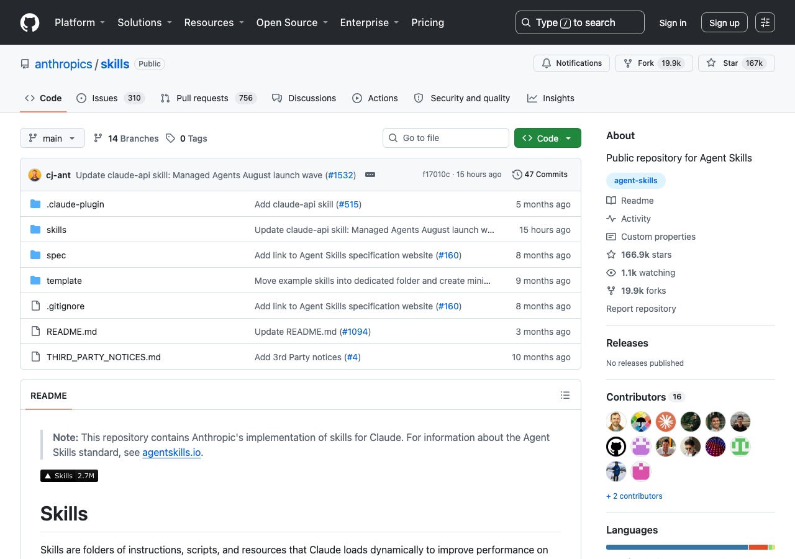Click the Skills 2.7M badge
Screen dimensions: 795x559
tap(69, 476)
